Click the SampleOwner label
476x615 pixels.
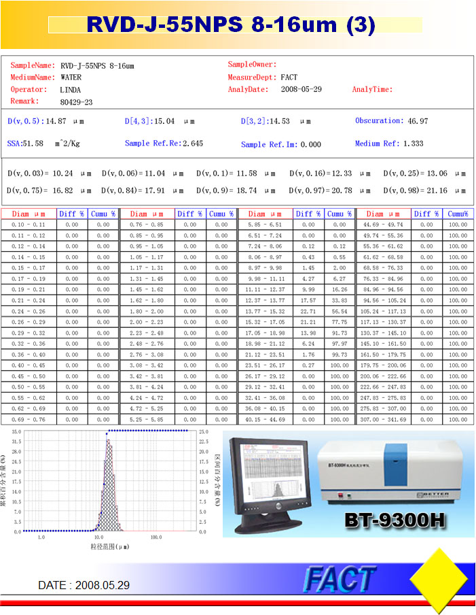252,65
